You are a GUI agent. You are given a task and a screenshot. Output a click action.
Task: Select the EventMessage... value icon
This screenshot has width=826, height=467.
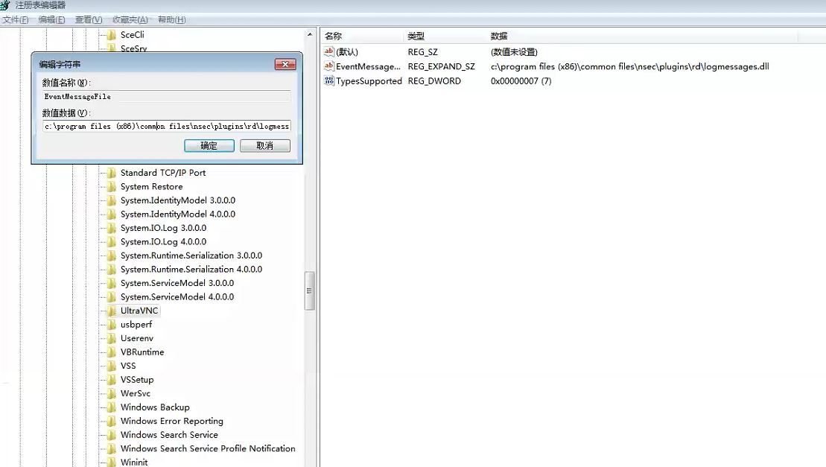point(328,66)
